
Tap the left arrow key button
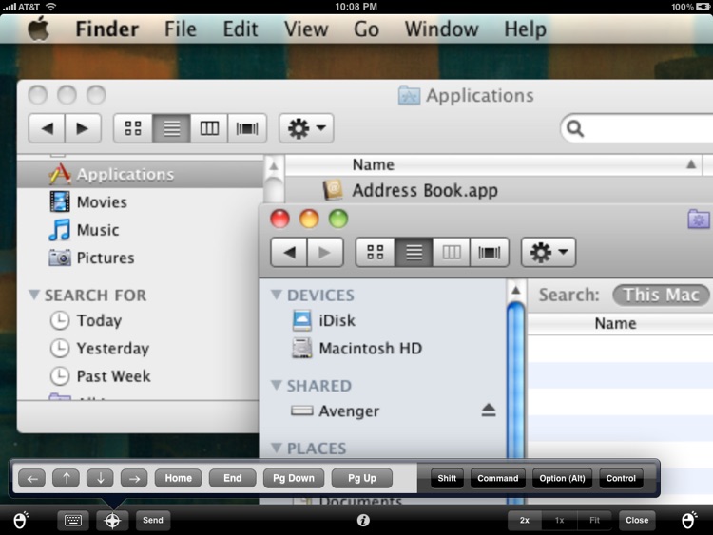(31, 478)
